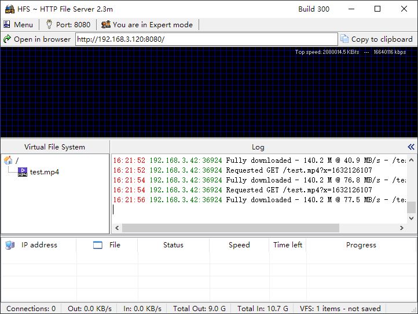Click the 16:21:54 Fully downloaded 76.8 MB/s log line
418x314 pixels.
click(x=259, y=180)
